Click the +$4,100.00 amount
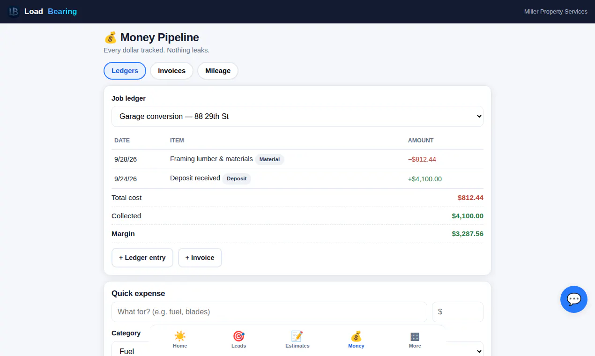595x356 pixels. (x=425, y=179)
